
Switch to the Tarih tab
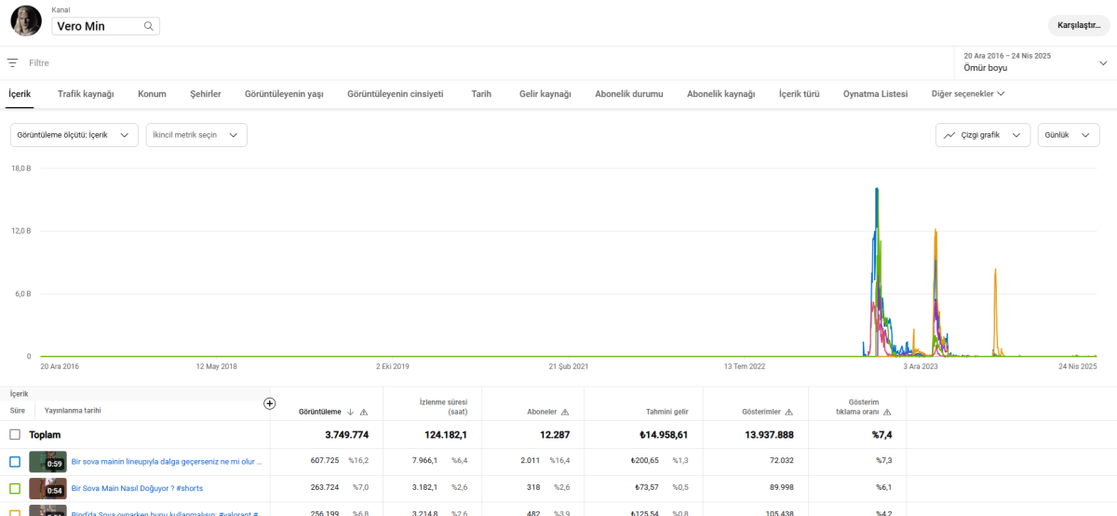point(481,94)
